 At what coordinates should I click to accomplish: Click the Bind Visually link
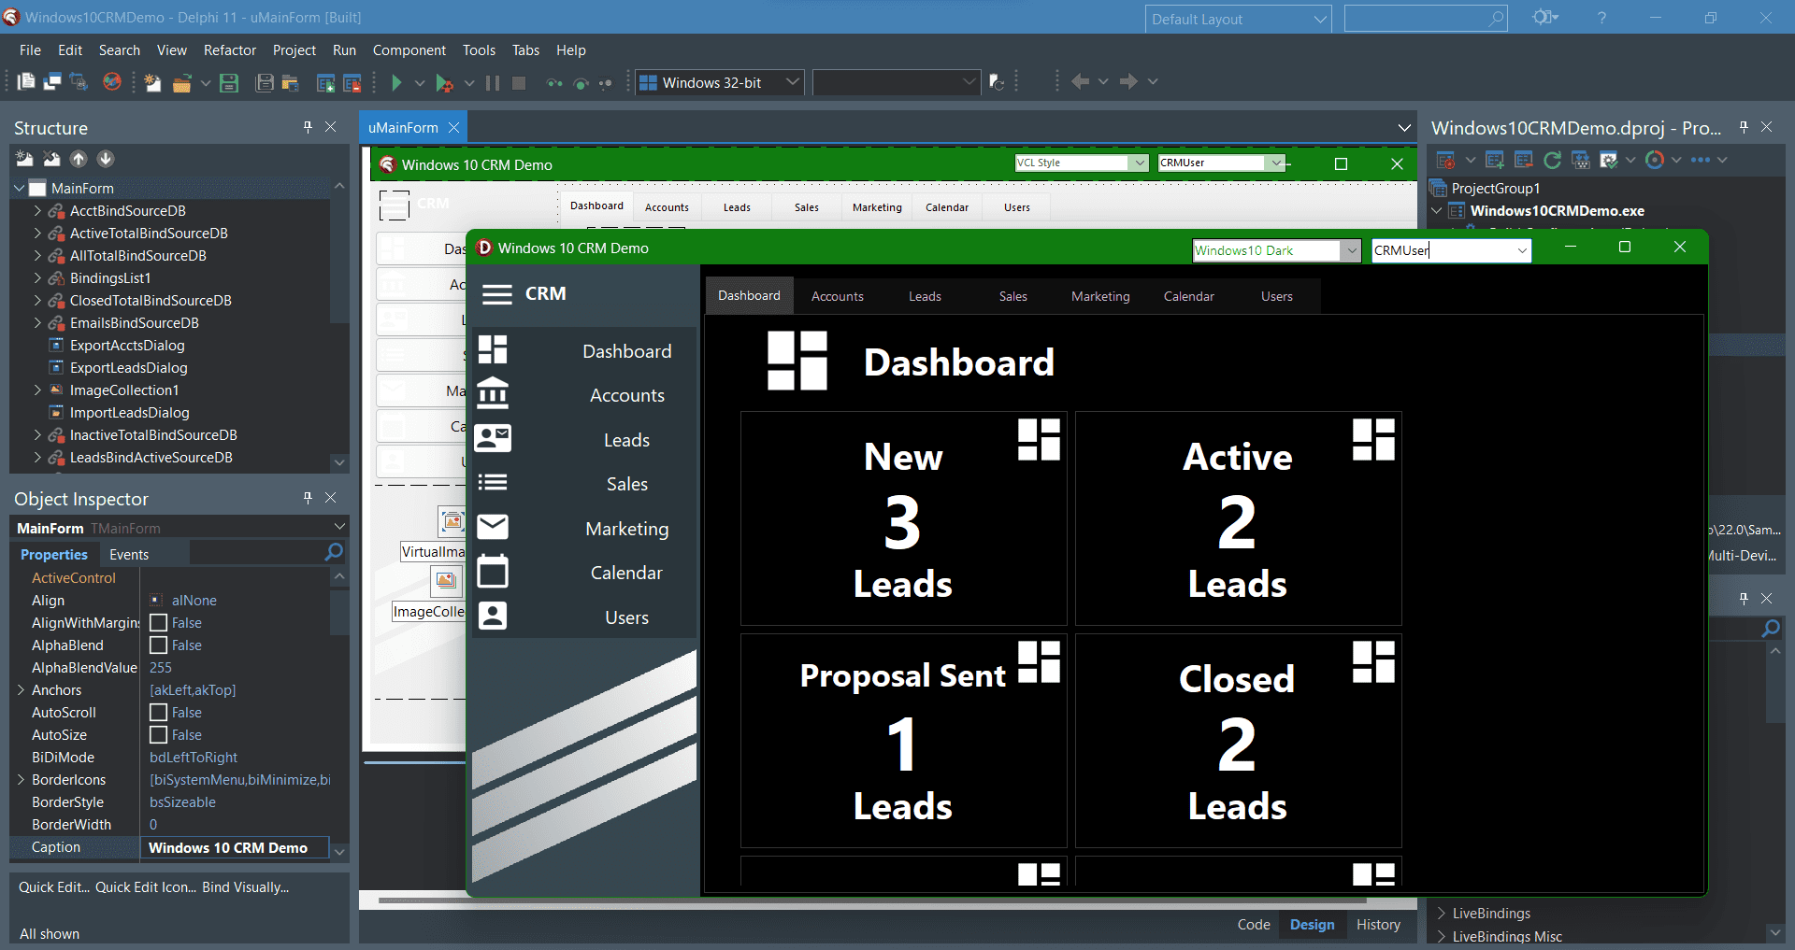pyautogui.click(x=246, y=886)
